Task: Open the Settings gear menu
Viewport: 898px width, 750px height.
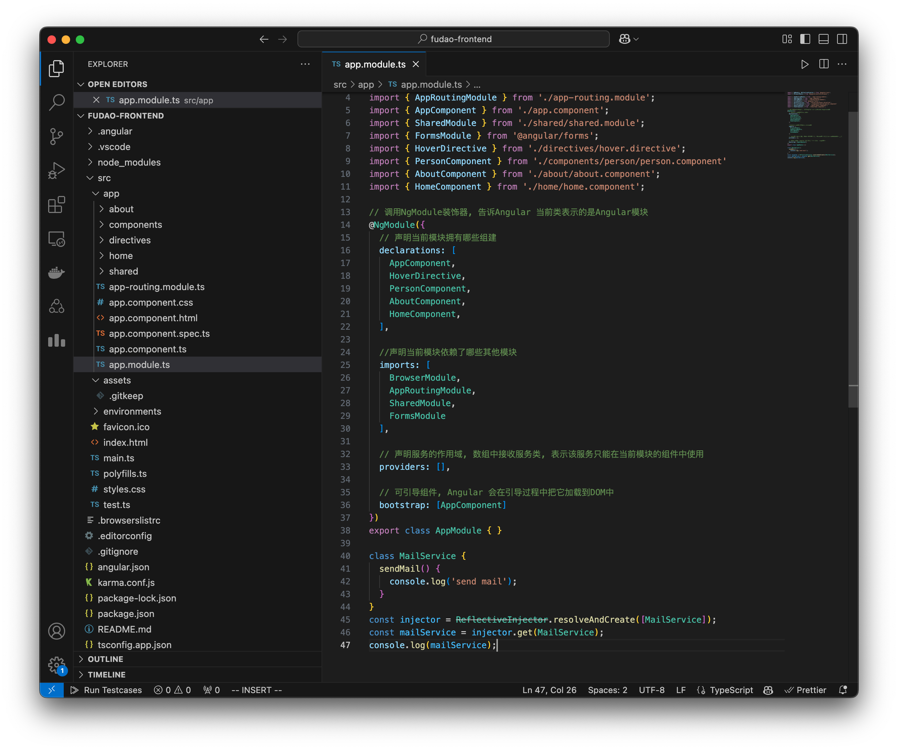Action: tap(56, 665)
